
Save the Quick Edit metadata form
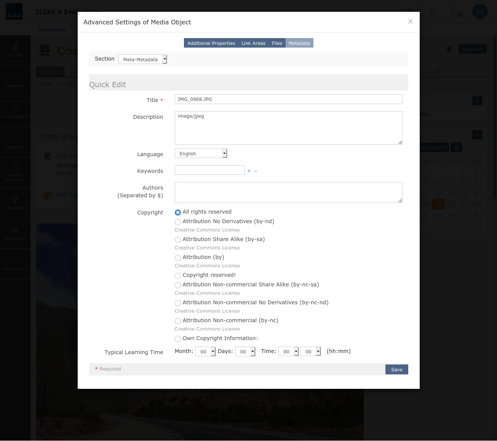pos(396,369)
